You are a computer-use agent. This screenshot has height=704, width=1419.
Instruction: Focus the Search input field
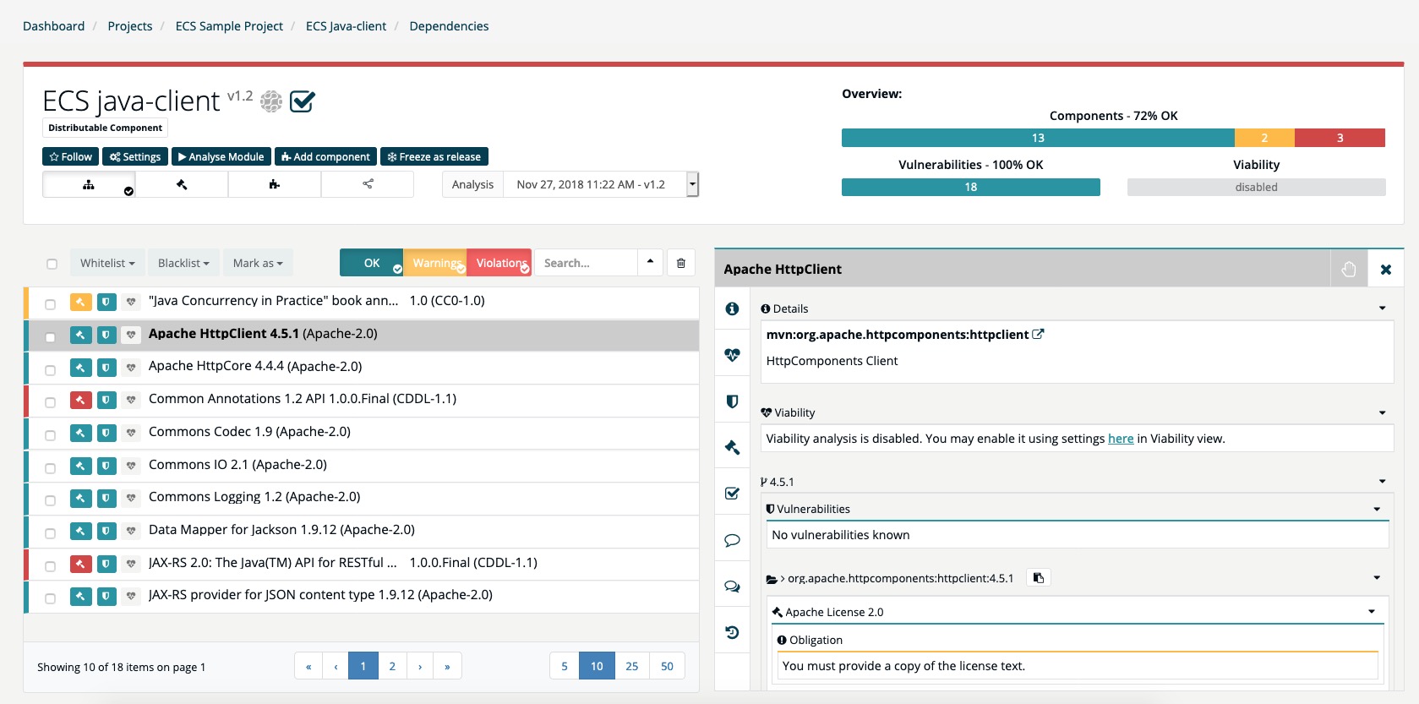587,263
